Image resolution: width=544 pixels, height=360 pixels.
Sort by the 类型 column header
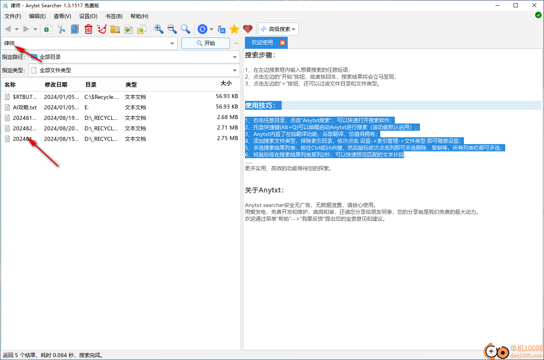click(x=131, y=85)
